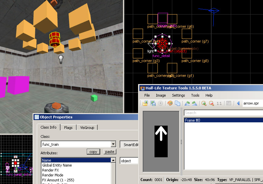Click the Texture Tools splitter grip dots

click(x=181, y=142)
